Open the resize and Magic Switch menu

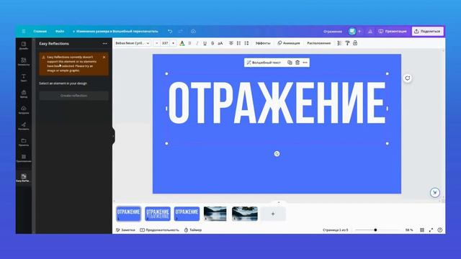pyautogui.click(x=115, y=31)
